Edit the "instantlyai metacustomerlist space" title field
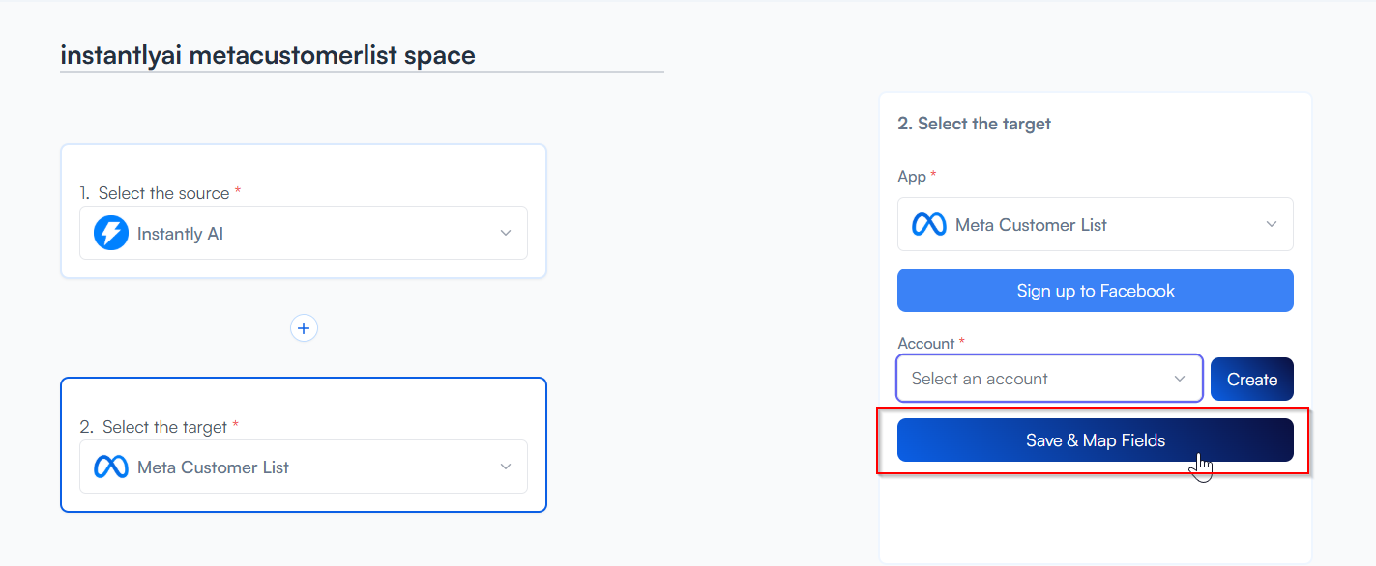The image size is (1376, 566). click(268, 55)
